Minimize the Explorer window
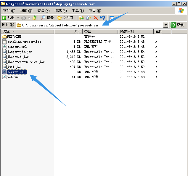Image resolution: width=188 pixels, height=176 pixels. (174, 4)
